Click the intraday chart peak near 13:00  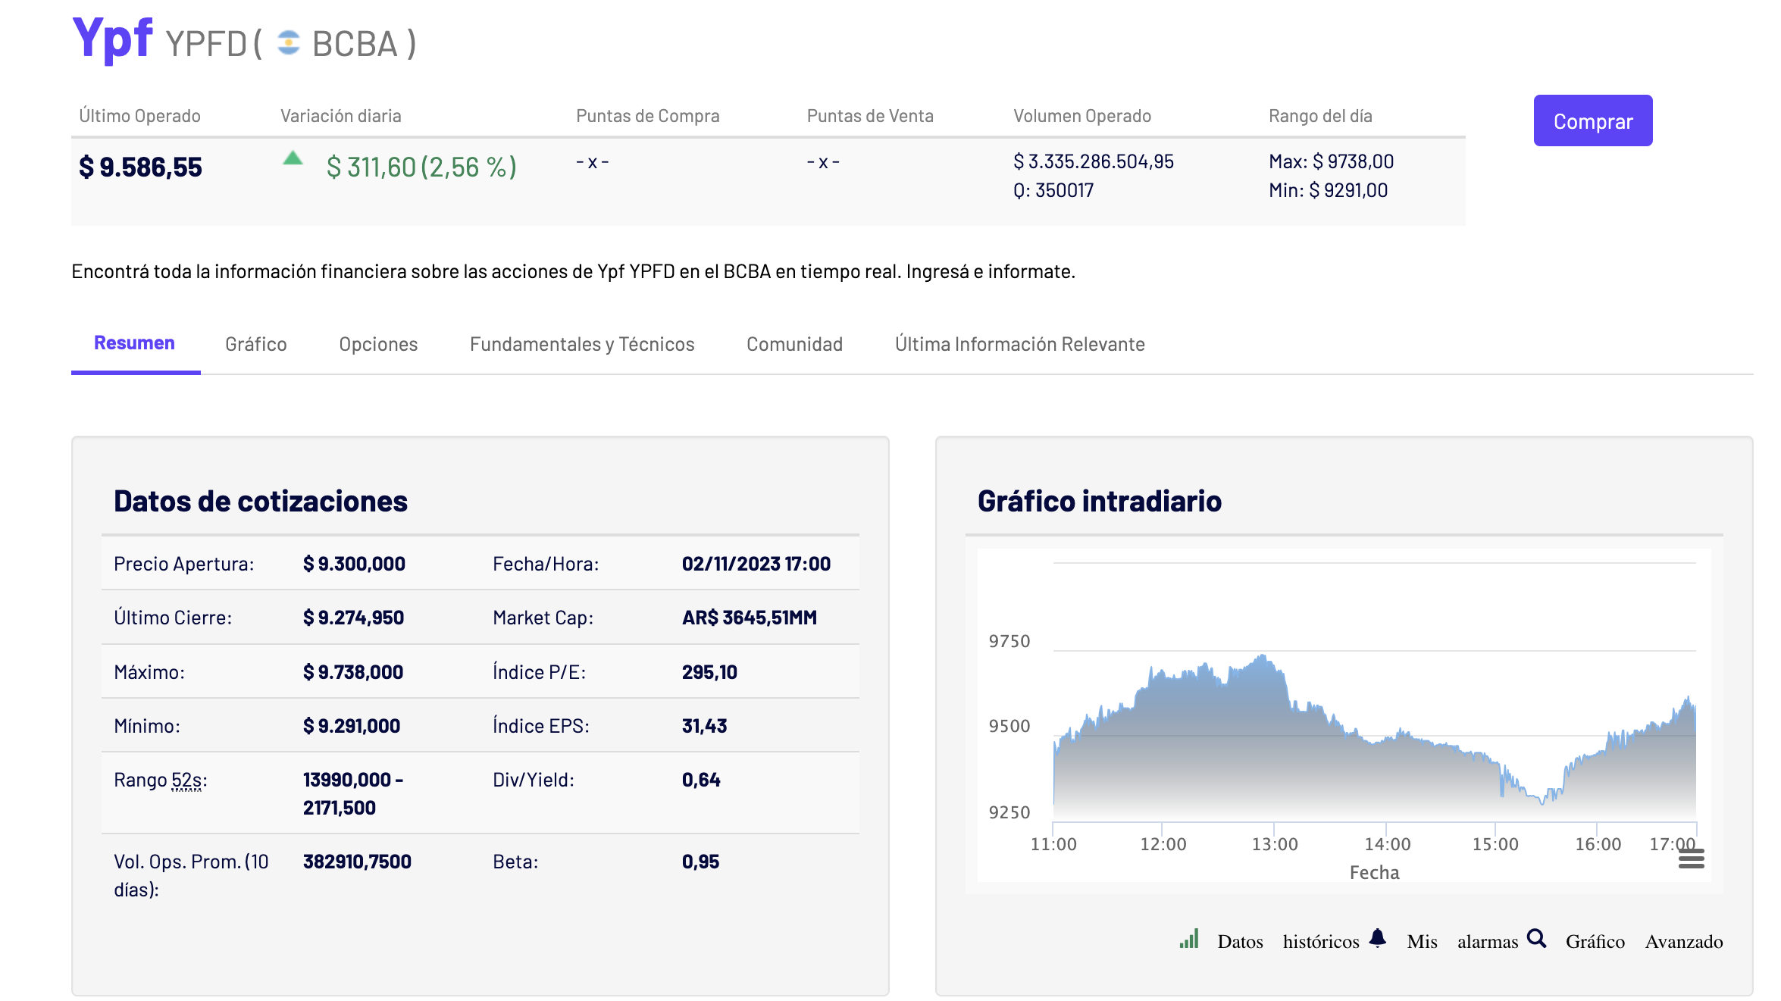point(1263,658)
